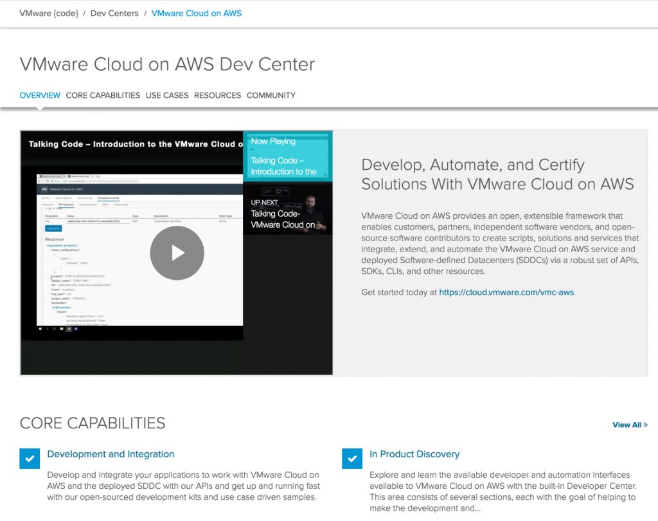Select the Up Next video thumbnail
658x521 pixels.
coord(287,209)
